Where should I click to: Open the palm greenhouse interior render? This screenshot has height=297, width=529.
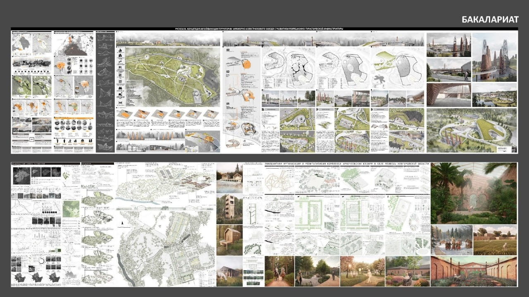pyautogui.click(x=473, y=192)
